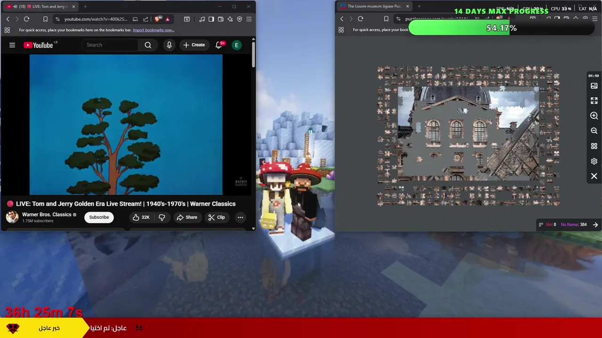Toggle browser sidebar panel in YouTube window
Viewport: 602px width, 338px height.
[211, 19]
